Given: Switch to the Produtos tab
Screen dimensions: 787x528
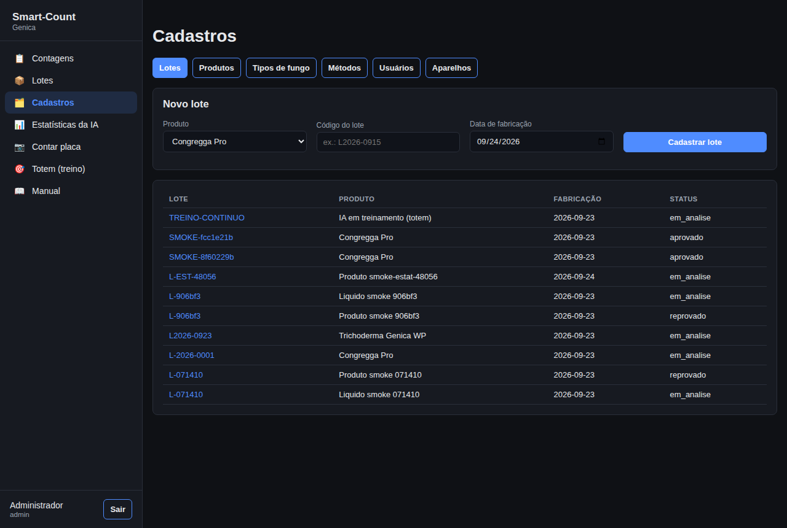Looking at the screenshot, I should tap(216, 68).
